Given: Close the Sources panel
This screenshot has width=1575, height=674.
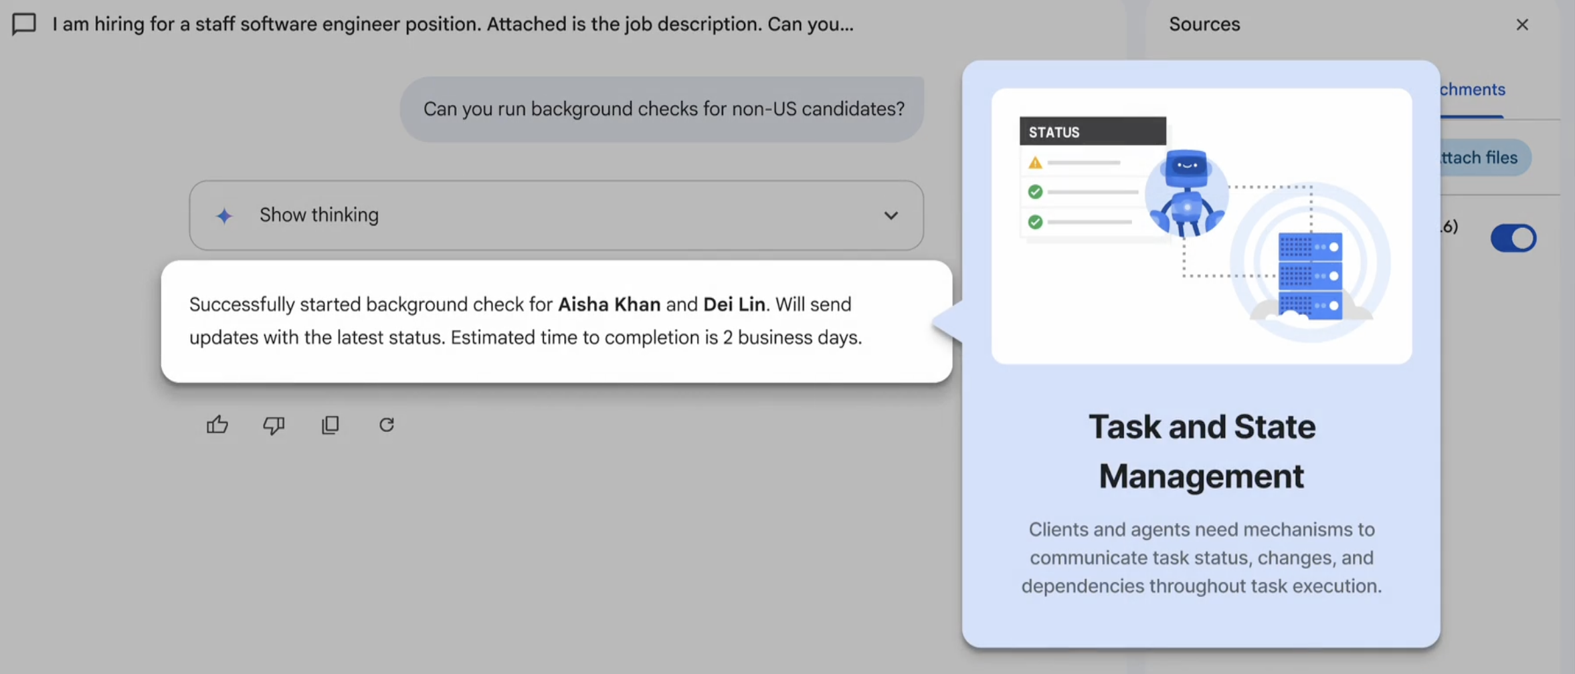Looking at the screenshot, I should click(x=1522, y=25).
